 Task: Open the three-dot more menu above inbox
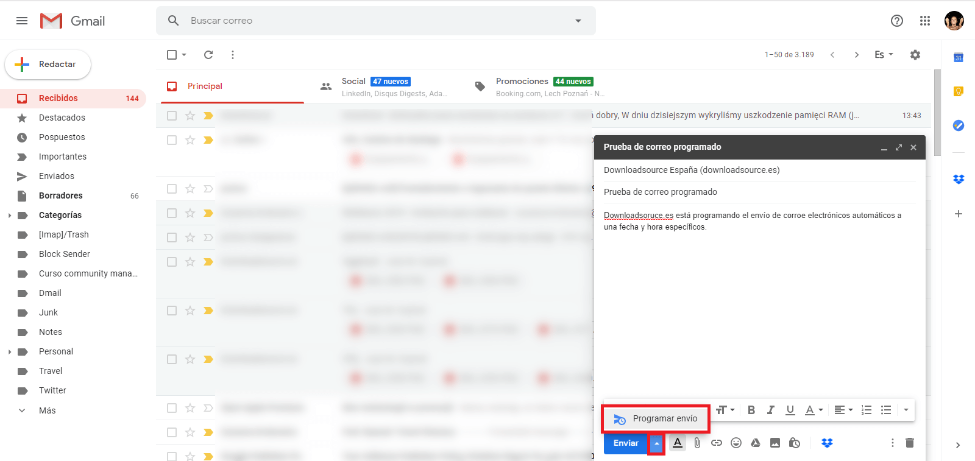233,55
